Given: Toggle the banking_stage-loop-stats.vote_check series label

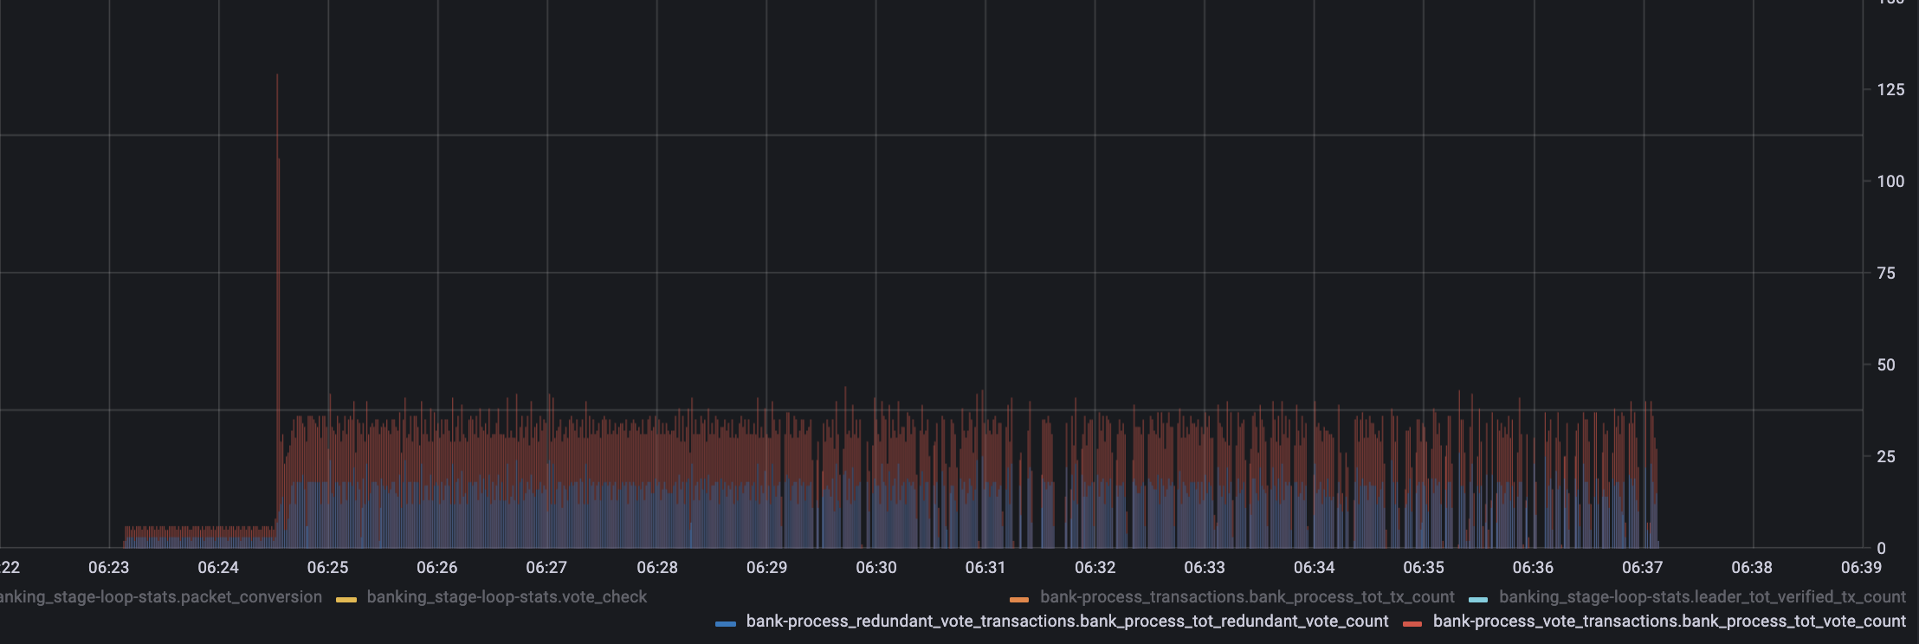Looking at the screenshot, I should [x=507, y=597].
